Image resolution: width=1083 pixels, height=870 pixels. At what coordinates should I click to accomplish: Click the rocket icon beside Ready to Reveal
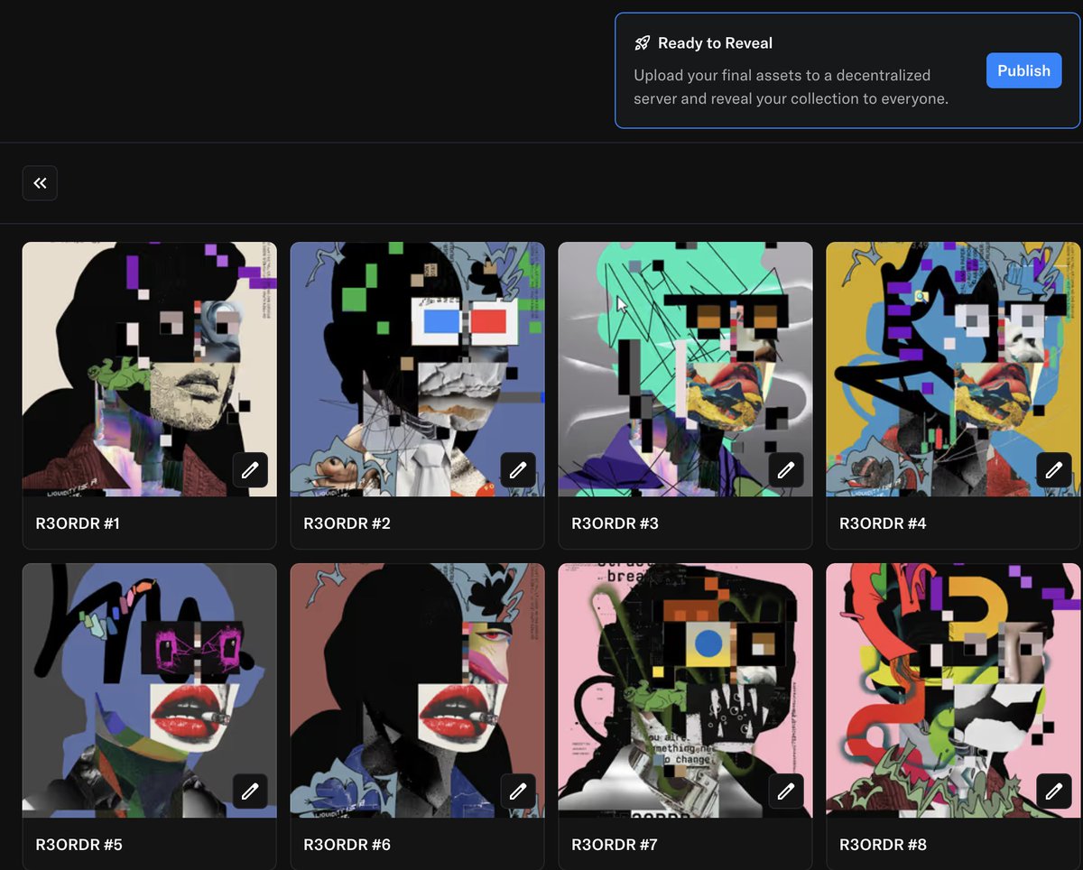click(x=643, y=42)
